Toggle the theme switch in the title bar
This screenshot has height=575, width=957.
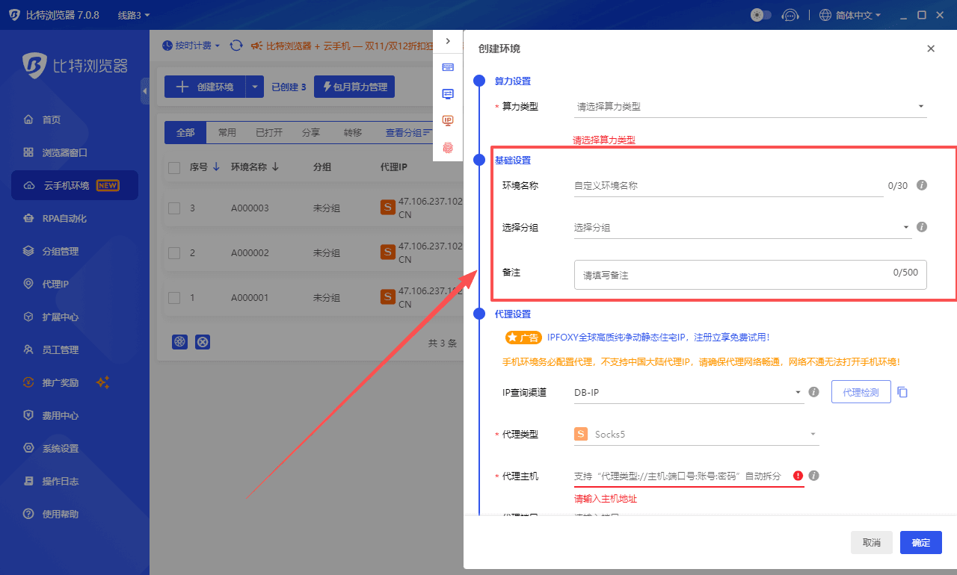coord(760,14)
